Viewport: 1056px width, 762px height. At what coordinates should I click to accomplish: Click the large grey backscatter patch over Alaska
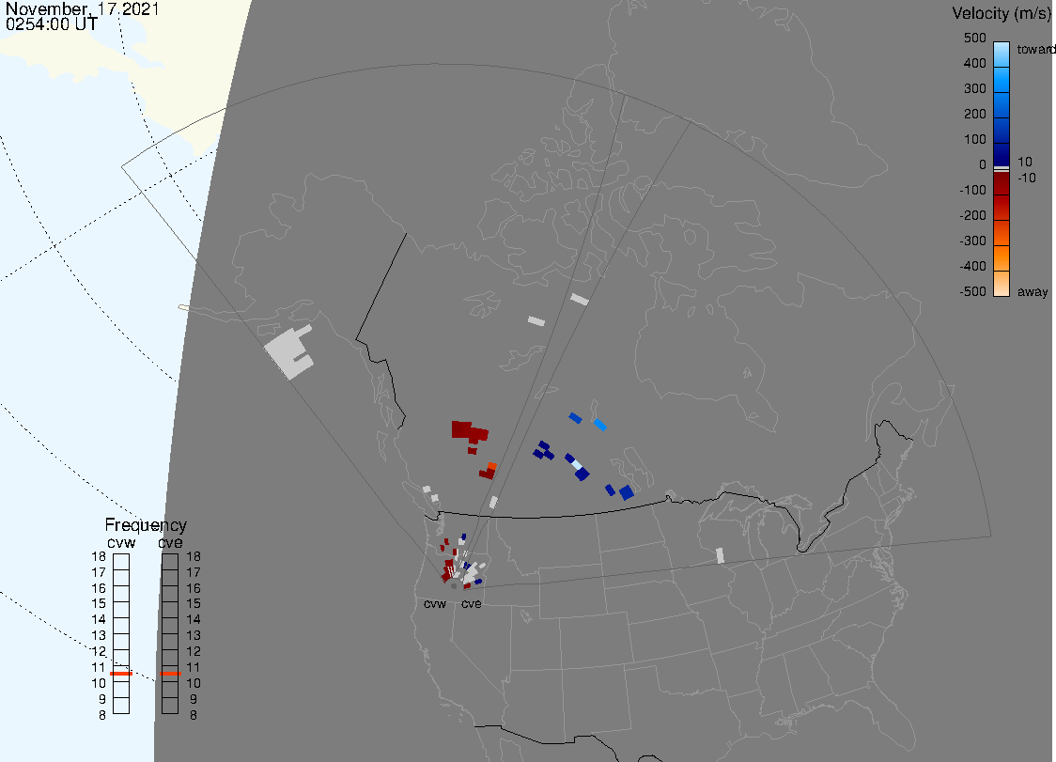[x=287, y=353]
